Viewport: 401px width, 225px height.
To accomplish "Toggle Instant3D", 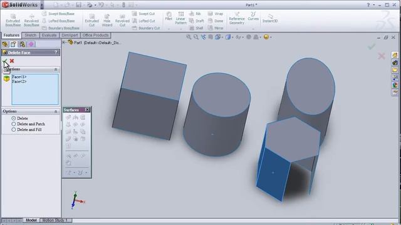I will tap(270, 18).
